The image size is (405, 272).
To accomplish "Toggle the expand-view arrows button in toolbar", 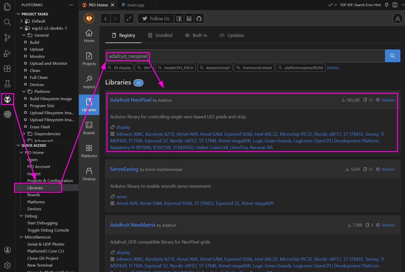I will (129, 18).
